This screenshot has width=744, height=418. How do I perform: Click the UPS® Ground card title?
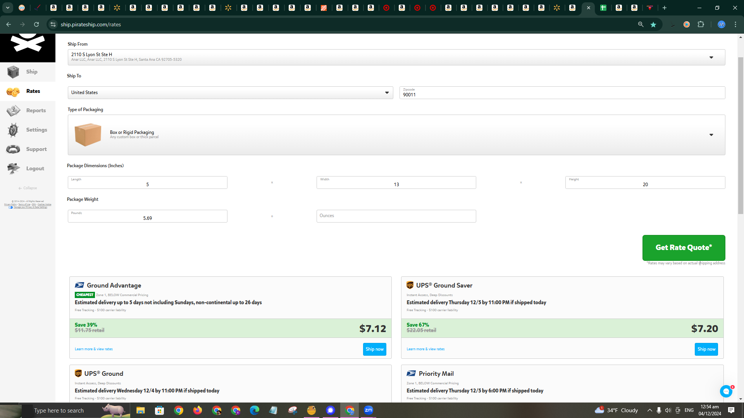tap(104, 373)
